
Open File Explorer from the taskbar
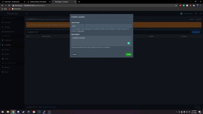tap(8, 112)
